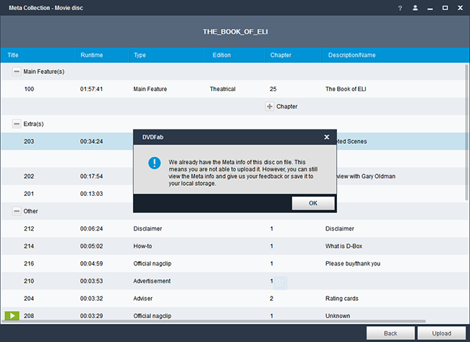Image resolution: width=470 pixels, height=342 pixels.
Task: Select title 210 row
Action: (x=233, y=281)
